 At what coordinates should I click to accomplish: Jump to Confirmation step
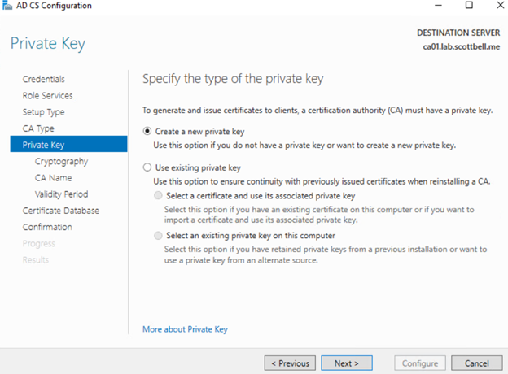point(47,227)
